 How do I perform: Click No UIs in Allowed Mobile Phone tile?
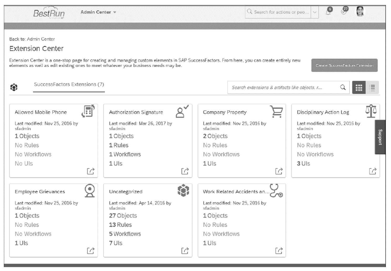pyautogui.click(x=24, y=164)
